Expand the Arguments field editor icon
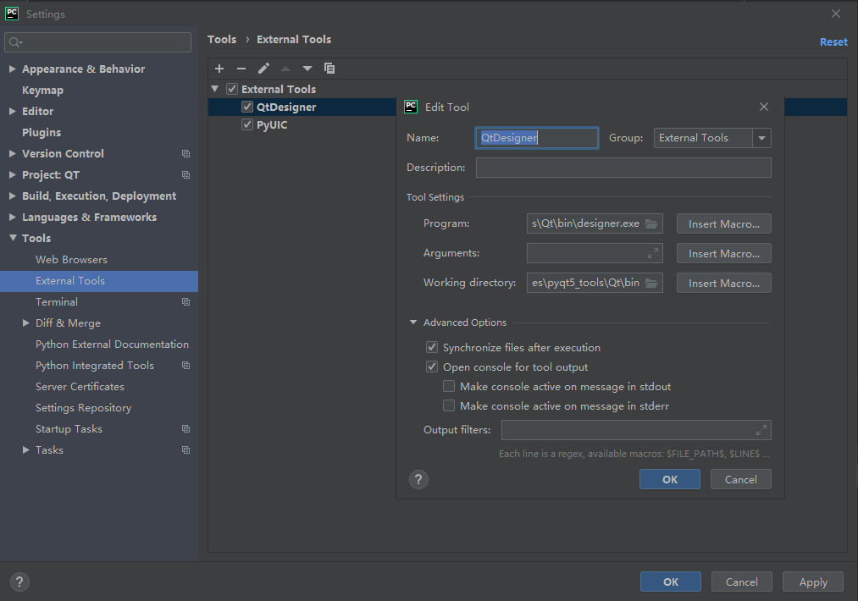858x601 pixels. tap(653, 253)
